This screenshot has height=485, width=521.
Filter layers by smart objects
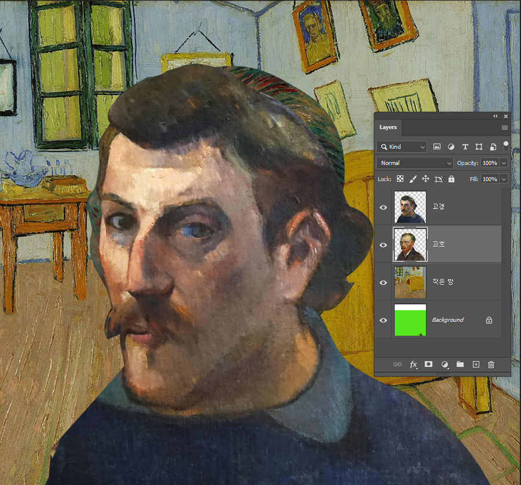point(493,146)
